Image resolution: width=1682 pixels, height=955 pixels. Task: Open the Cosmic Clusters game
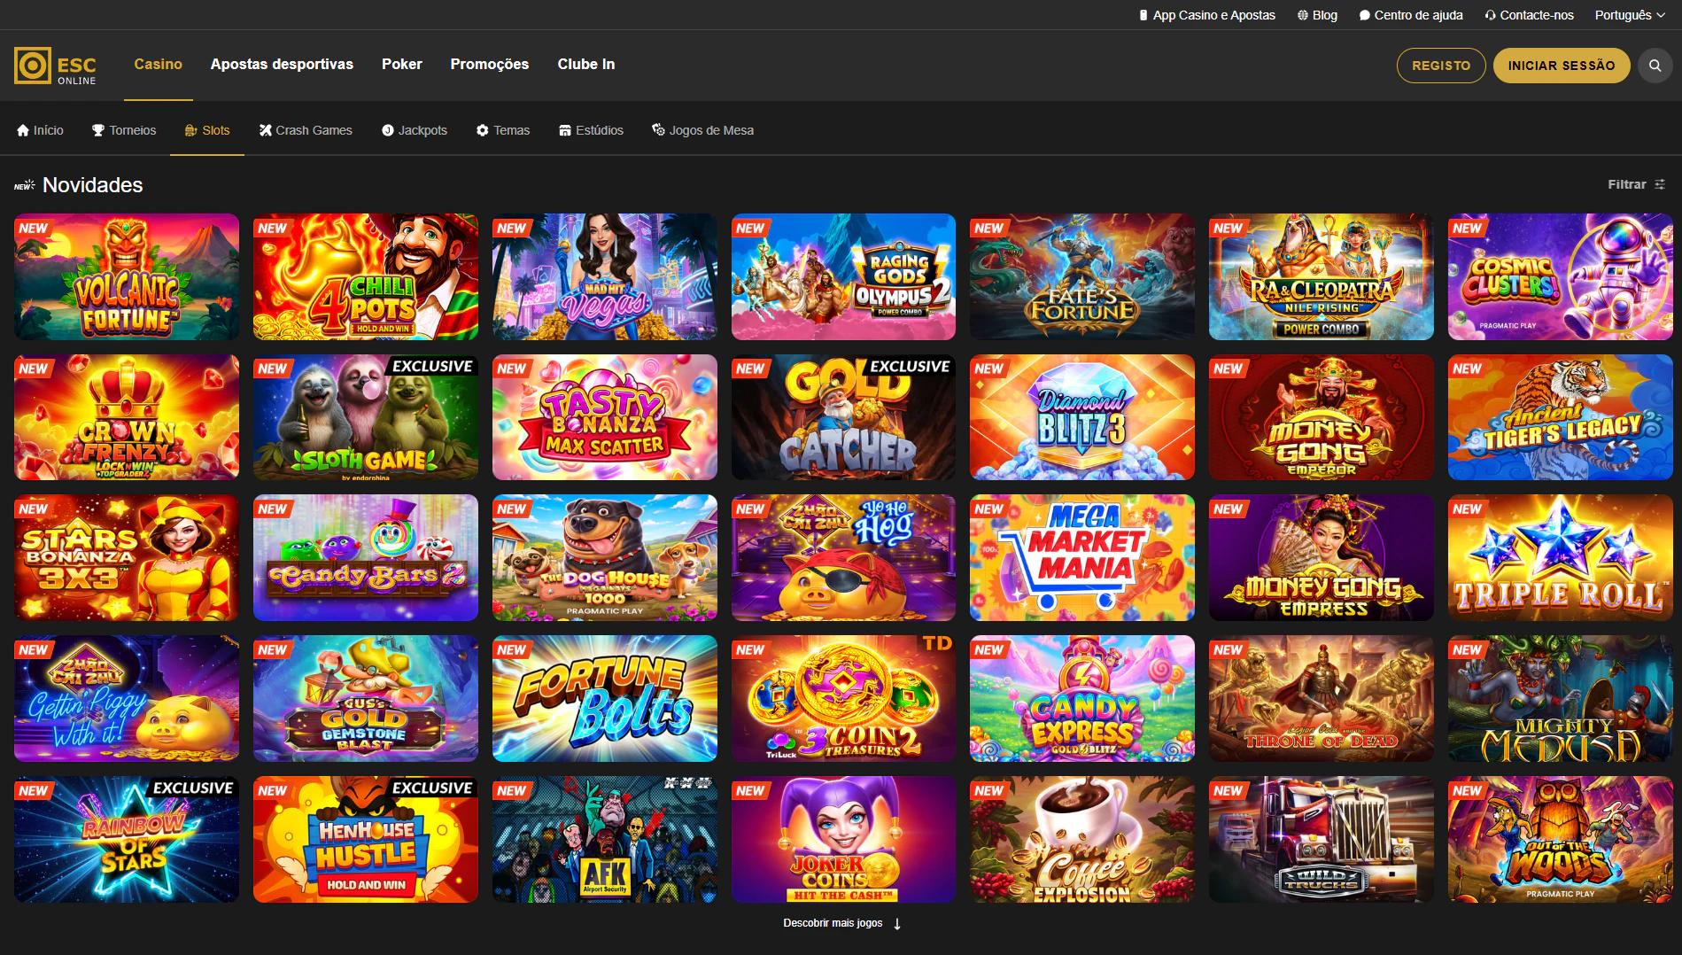1561,276
